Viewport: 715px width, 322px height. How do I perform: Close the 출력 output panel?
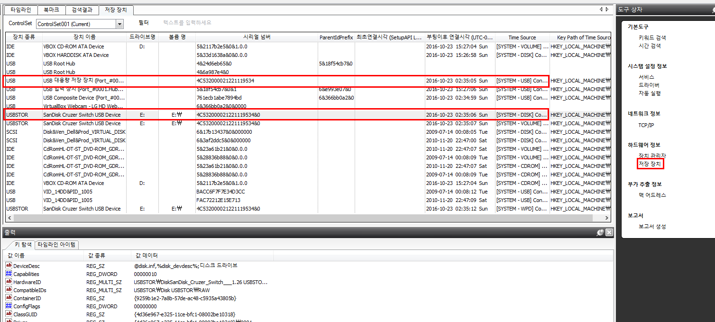[x=609, y=232]
